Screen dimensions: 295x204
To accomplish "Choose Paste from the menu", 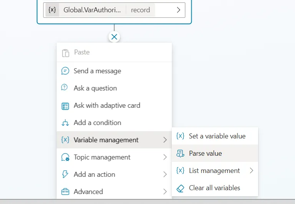I will [x=114, y=52].
